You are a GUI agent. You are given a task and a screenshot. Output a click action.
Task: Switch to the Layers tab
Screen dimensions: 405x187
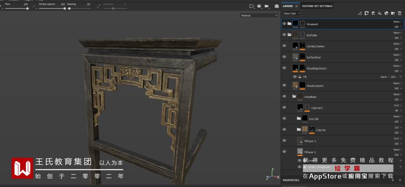pos(288,6)
